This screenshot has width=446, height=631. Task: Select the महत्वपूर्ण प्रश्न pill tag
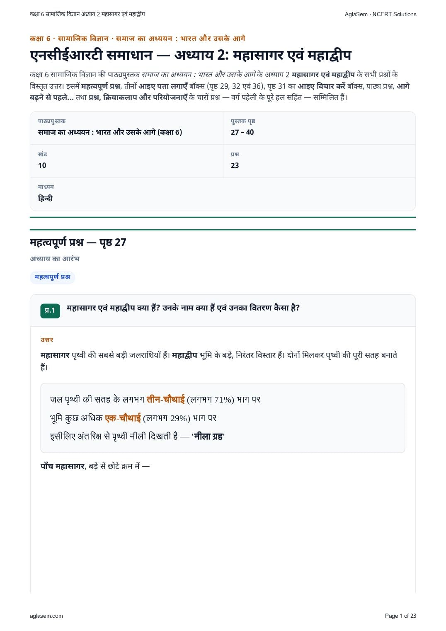52,277
